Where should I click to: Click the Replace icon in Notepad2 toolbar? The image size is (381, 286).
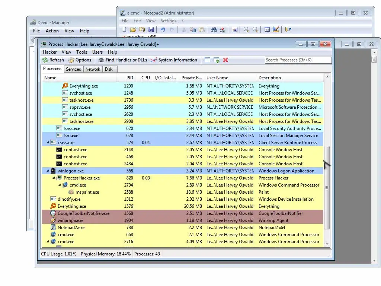(222, 29)
